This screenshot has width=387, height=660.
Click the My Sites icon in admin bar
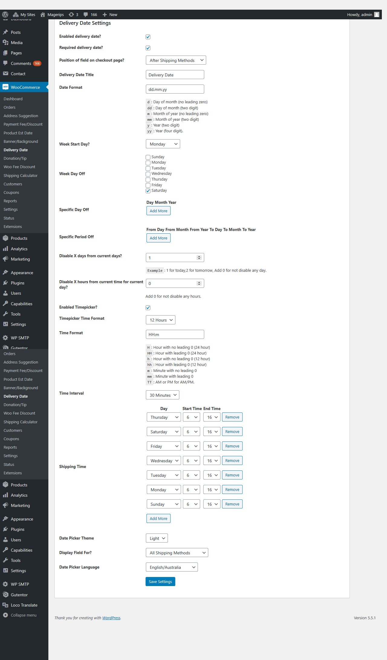pyautogui.click(x=16, y=14)
